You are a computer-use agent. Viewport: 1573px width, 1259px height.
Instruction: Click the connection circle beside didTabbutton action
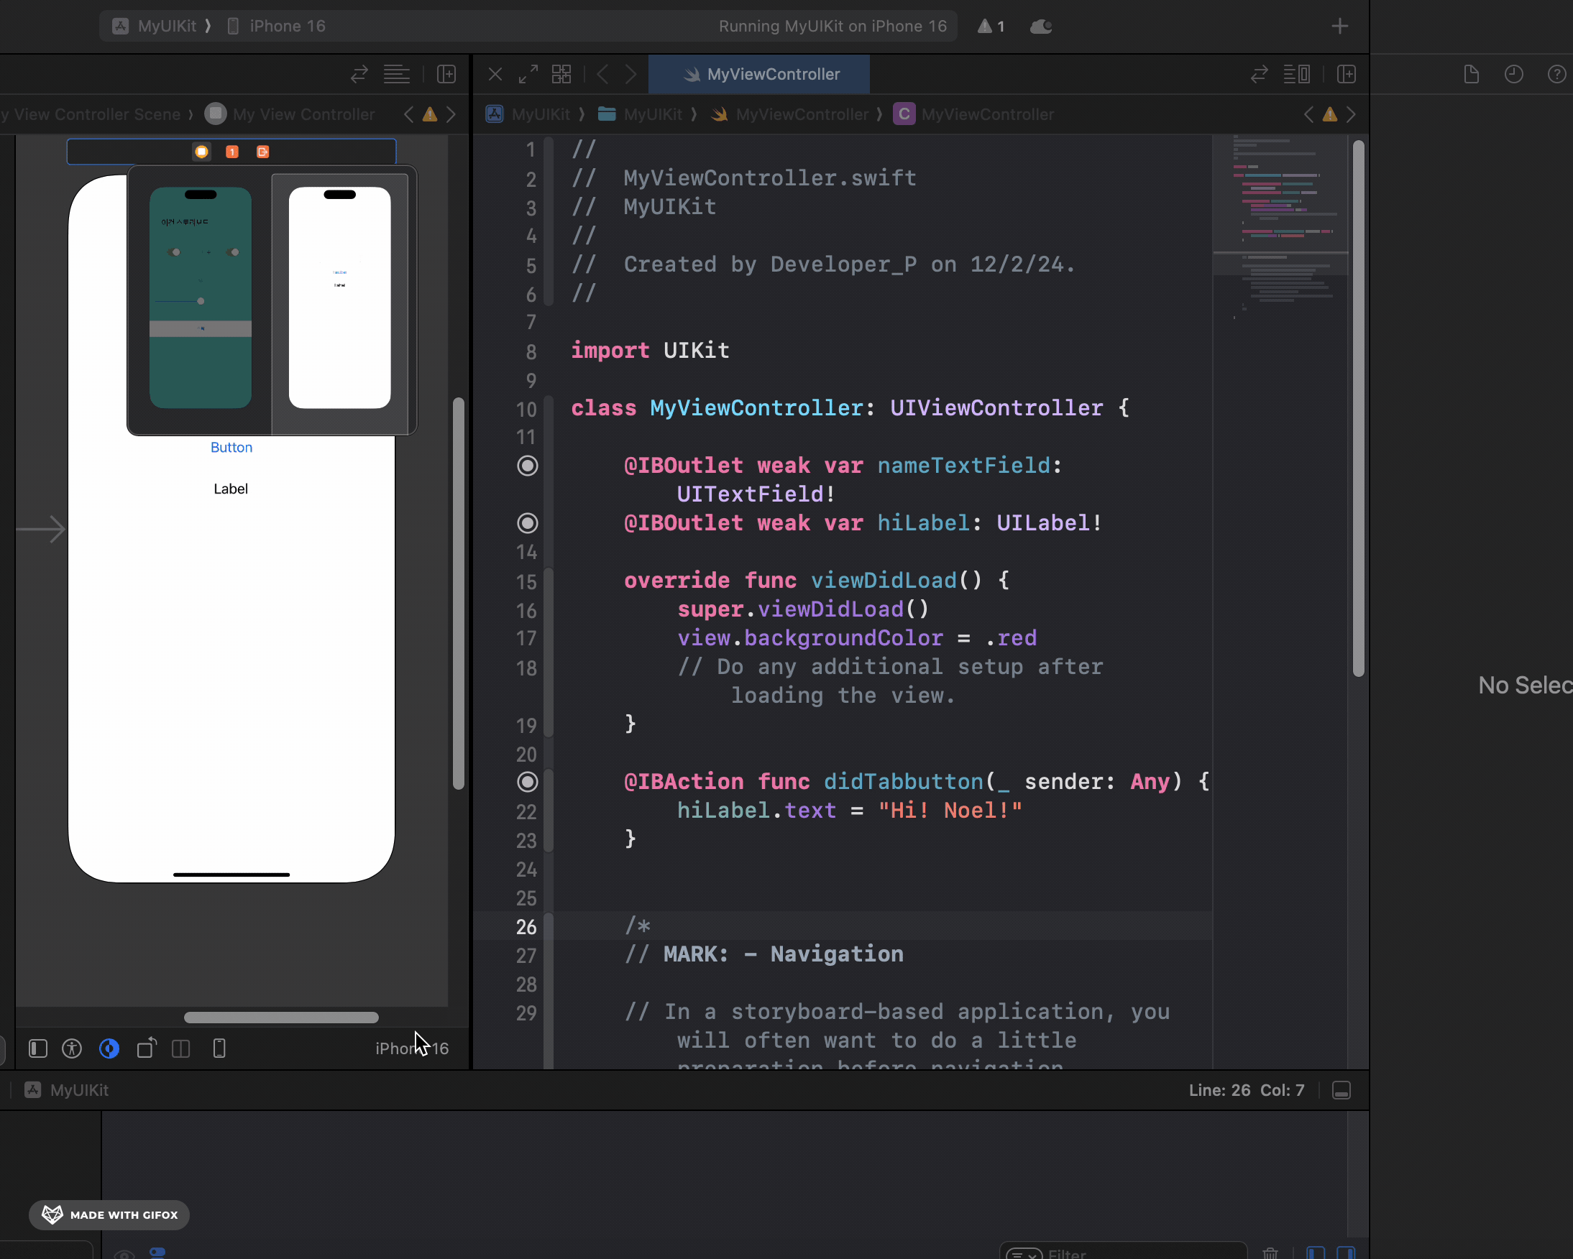[528, 782]
